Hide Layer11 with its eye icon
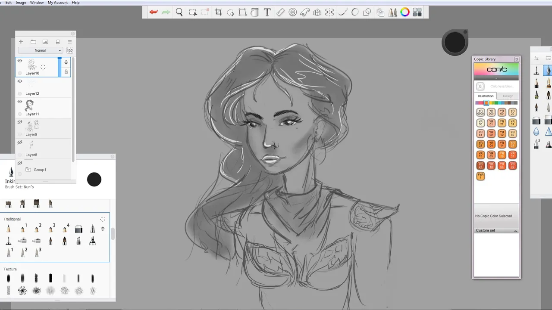552x310 pixels. [x=20, y=102]
